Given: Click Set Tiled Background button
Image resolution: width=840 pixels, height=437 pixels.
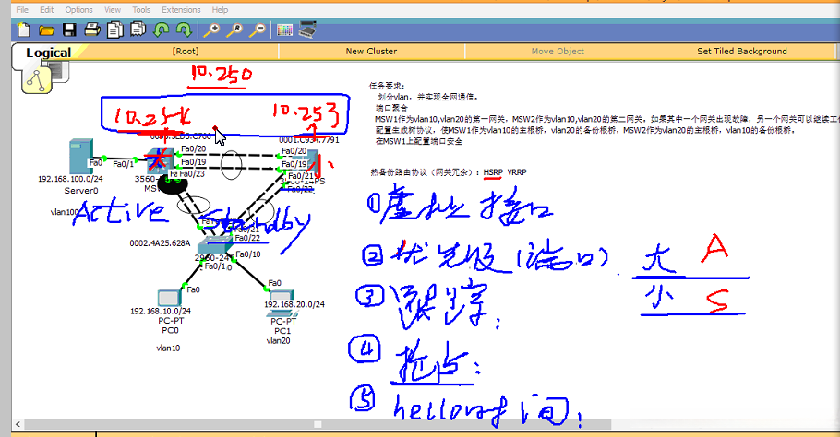Looking at the screenshot, I should (742, 52).
